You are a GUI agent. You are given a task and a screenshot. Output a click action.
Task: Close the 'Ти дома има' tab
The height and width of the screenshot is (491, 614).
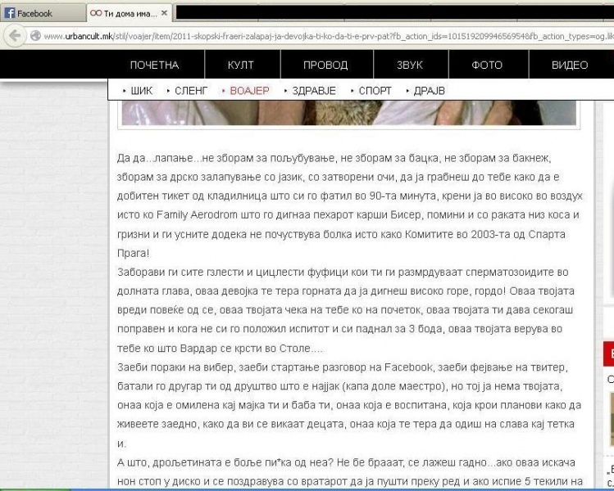pyautogui.click(x=165, y=14)
